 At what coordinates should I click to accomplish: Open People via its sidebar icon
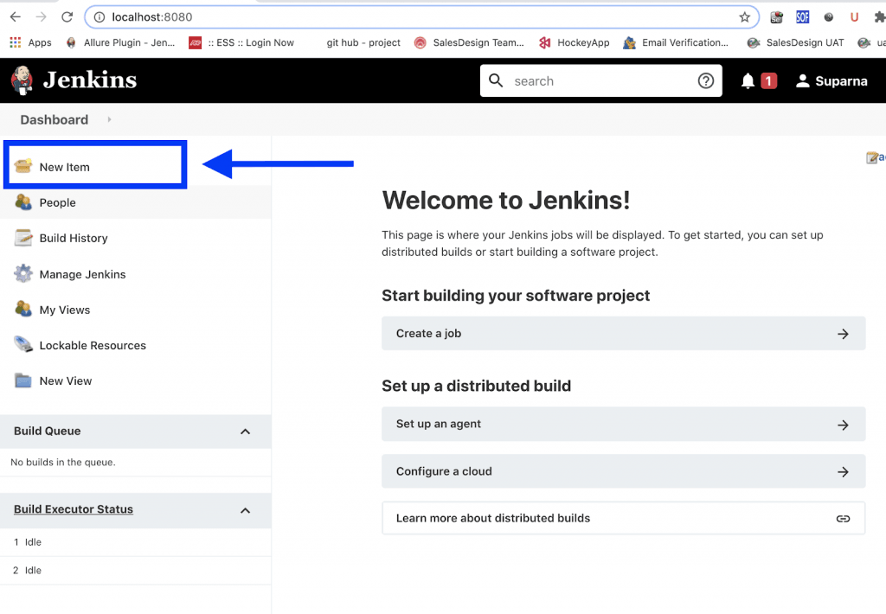tap(23, 202)
